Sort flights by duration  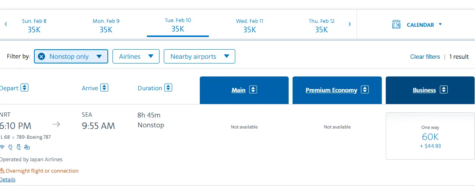pos(168,88)
